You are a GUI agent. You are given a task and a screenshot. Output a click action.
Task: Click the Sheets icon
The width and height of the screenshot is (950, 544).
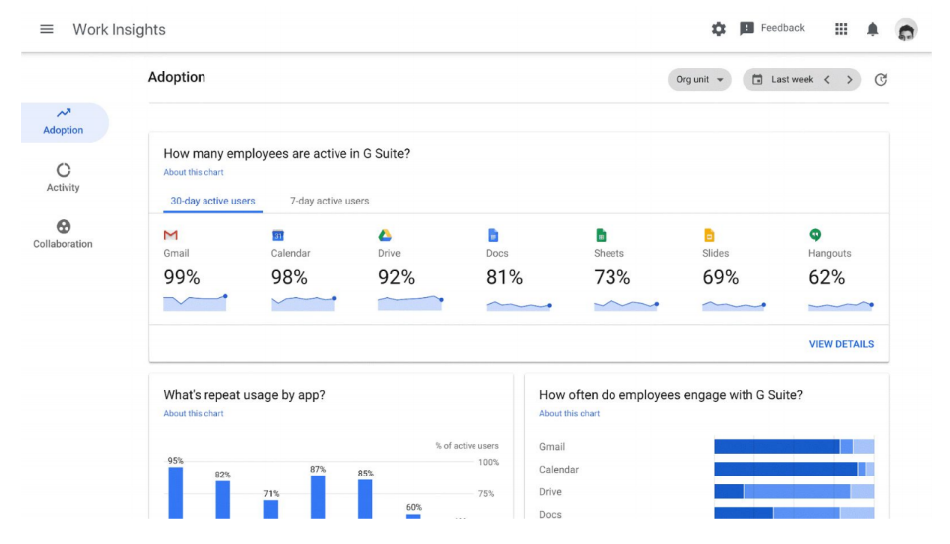pos(601,235)
